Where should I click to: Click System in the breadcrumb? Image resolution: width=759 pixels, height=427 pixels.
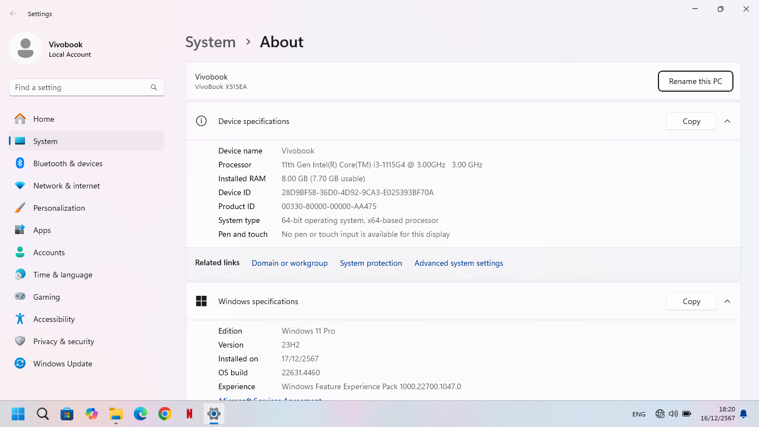(211, 42)
